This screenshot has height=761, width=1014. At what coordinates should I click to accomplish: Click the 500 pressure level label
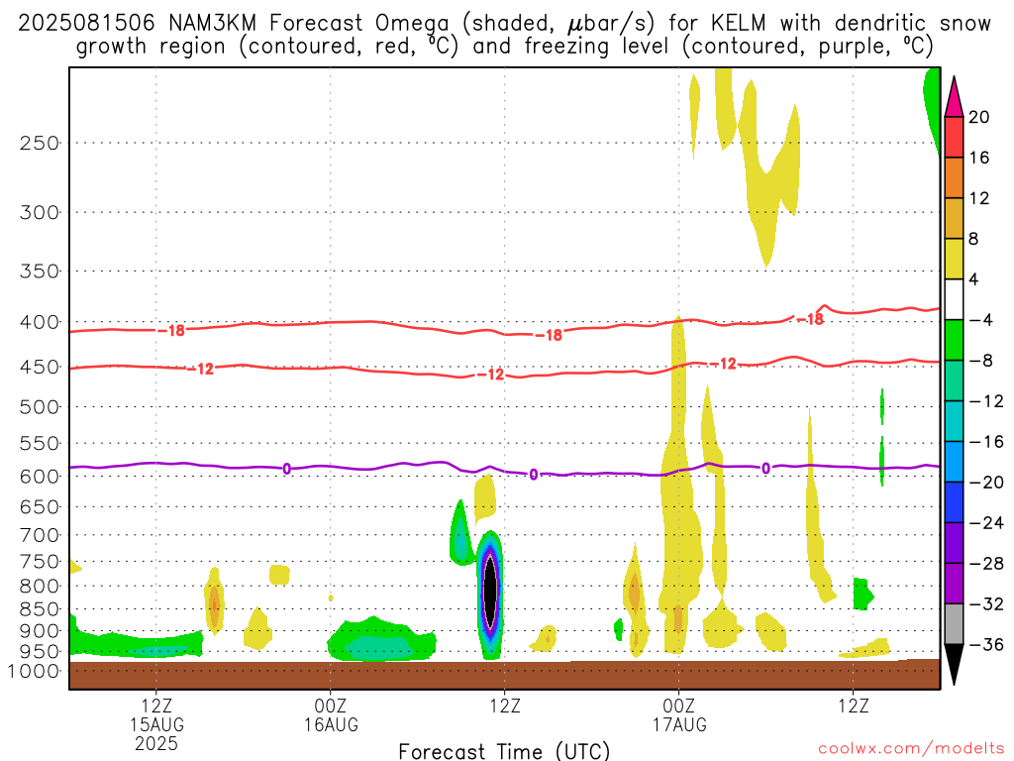pyautogui.click(x=39, y=407)
